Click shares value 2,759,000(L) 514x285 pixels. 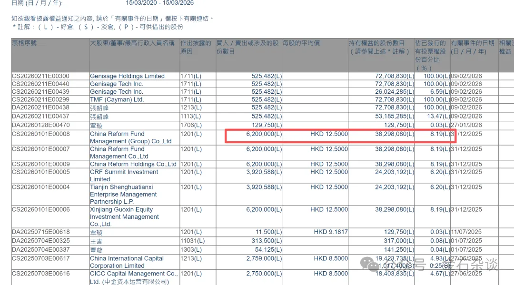(264, 258)
